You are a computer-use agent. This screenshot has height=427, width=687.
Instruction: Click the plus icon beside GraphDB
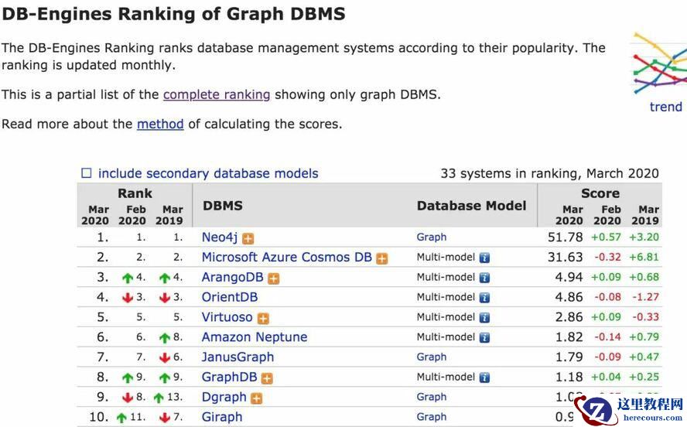click(268, 378)
